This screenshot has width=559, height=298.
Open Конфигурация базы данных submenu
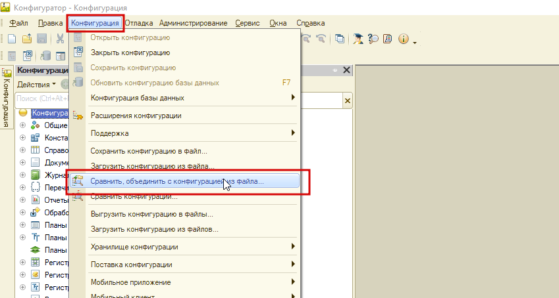184,98
